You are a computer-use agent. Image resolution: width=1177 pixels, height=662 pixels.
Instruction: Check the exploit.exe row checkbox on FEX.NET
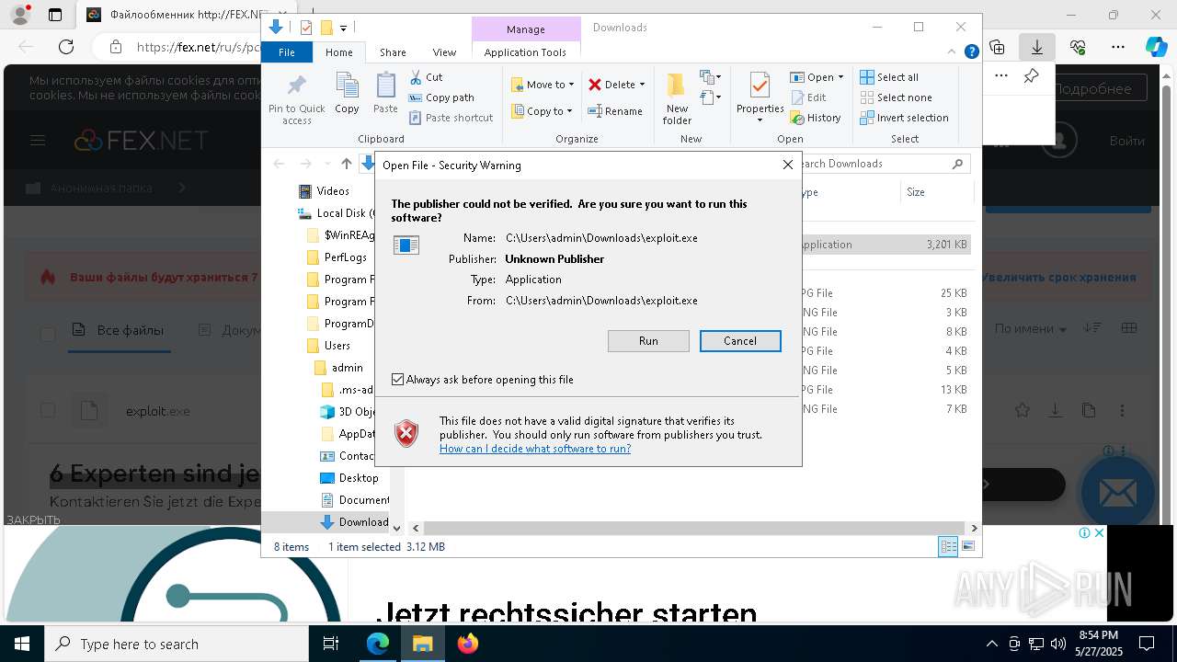(x=48, y=410)
